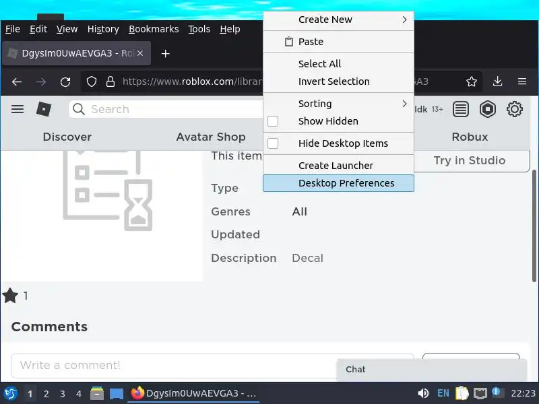Click the Decal description text
This screenshot has height=404, width=539.
click(x=308, y=258)
